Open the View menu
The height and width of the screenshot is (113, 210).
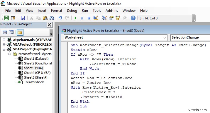click(x=29, y=11)
